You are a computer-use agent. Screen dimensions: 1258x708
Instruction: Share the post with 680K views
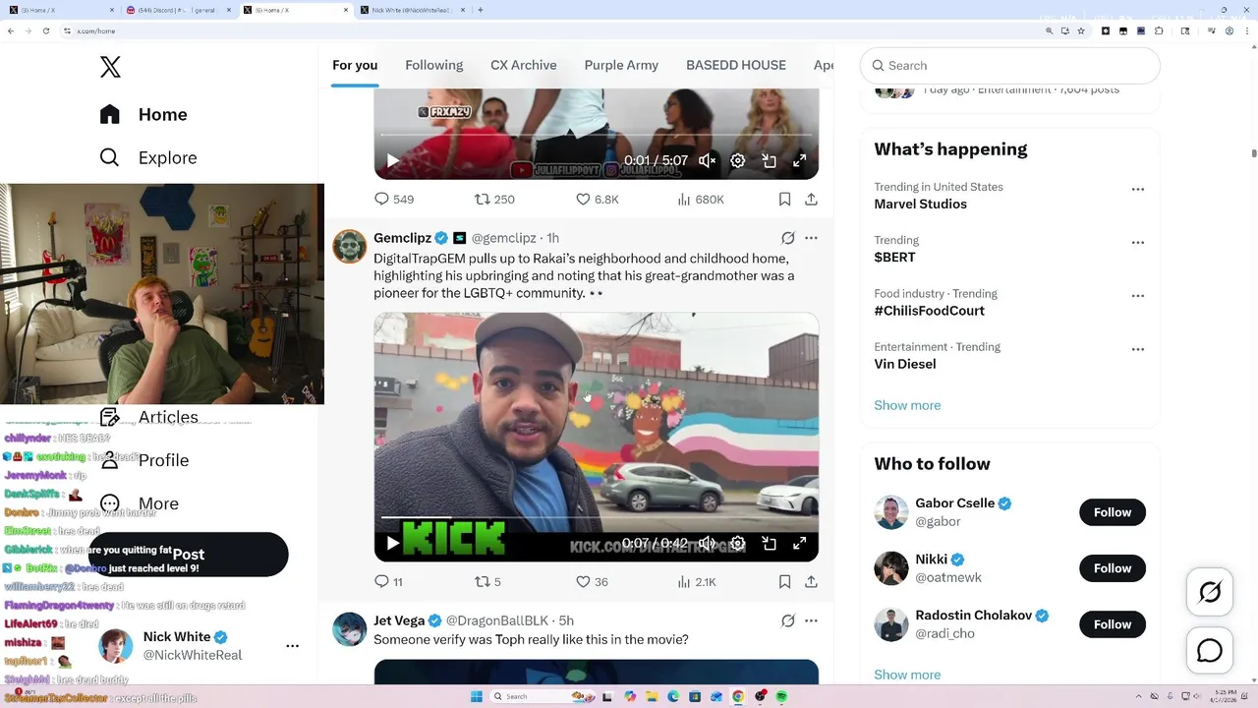click(811, 199)
